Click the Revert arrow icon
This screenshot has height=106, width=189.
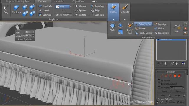(x=185, y=33)
